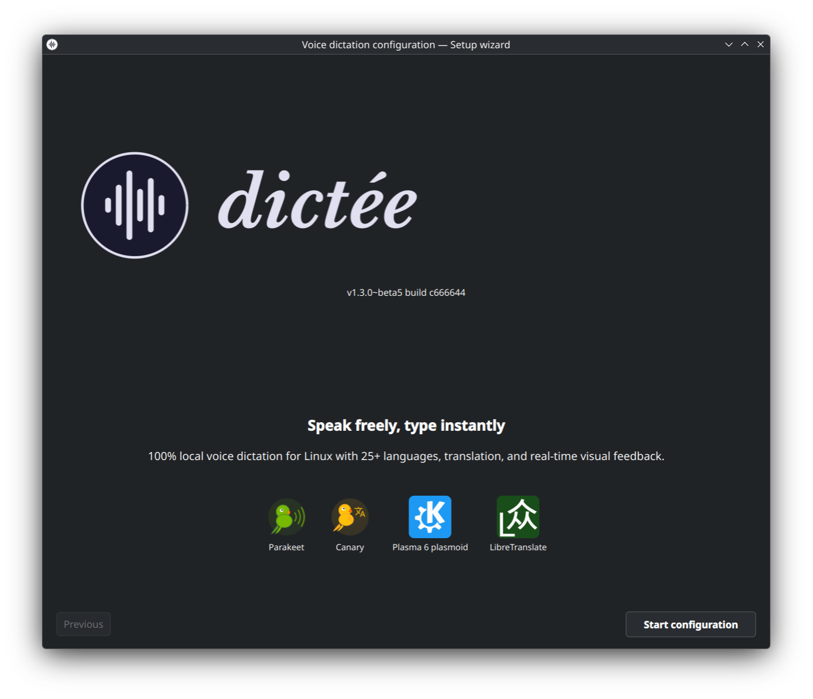The height and width of the screenshot is (699, 813).
Task: Minimize the Setup wizard window
Action: point(729,44)
